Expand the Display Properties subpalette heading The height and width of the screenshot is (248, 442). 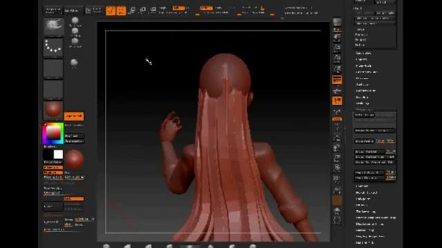(370, 236)
